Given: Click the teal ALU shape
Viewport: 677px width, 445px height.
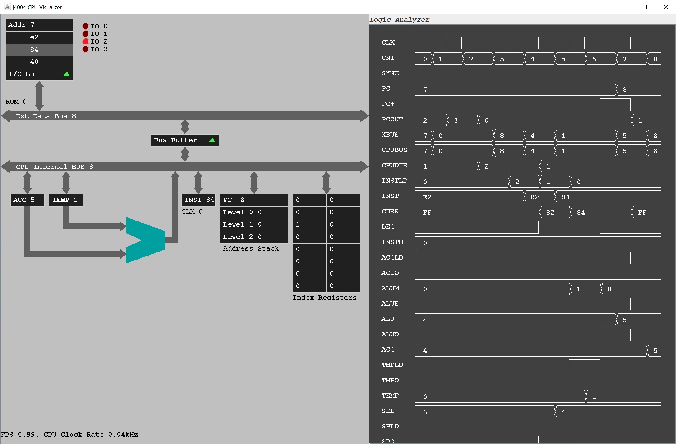Looking at the screenshot, I should point(150,240).
